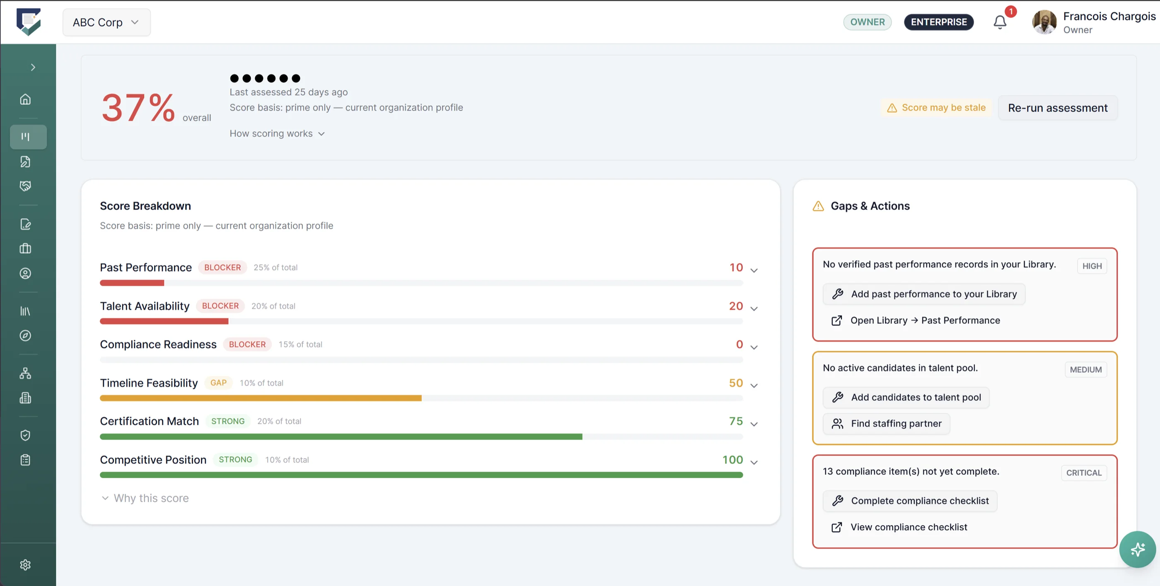Click the compass sidebar icon
The width and height of the screenshot is (1160, 586).
(x=25, y=336)
